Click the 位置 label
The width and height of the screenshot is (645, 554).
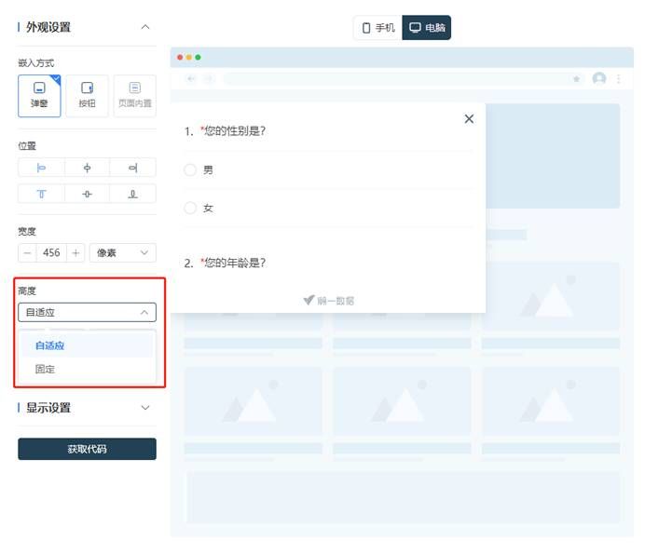point(27,146)
